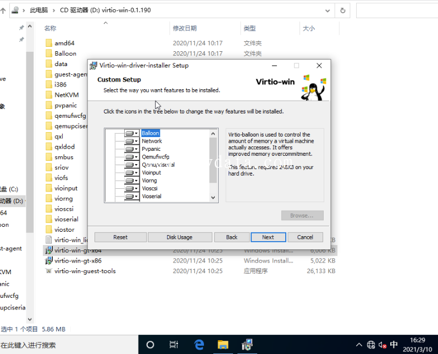438x354 pixels.
Task: Click the File Explorer taskbar icon
Action: 223,345
